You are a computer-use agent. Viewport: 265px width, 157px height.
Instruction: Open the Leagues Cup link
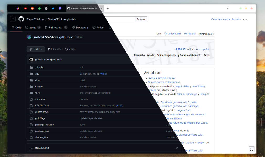pos(183,110)
